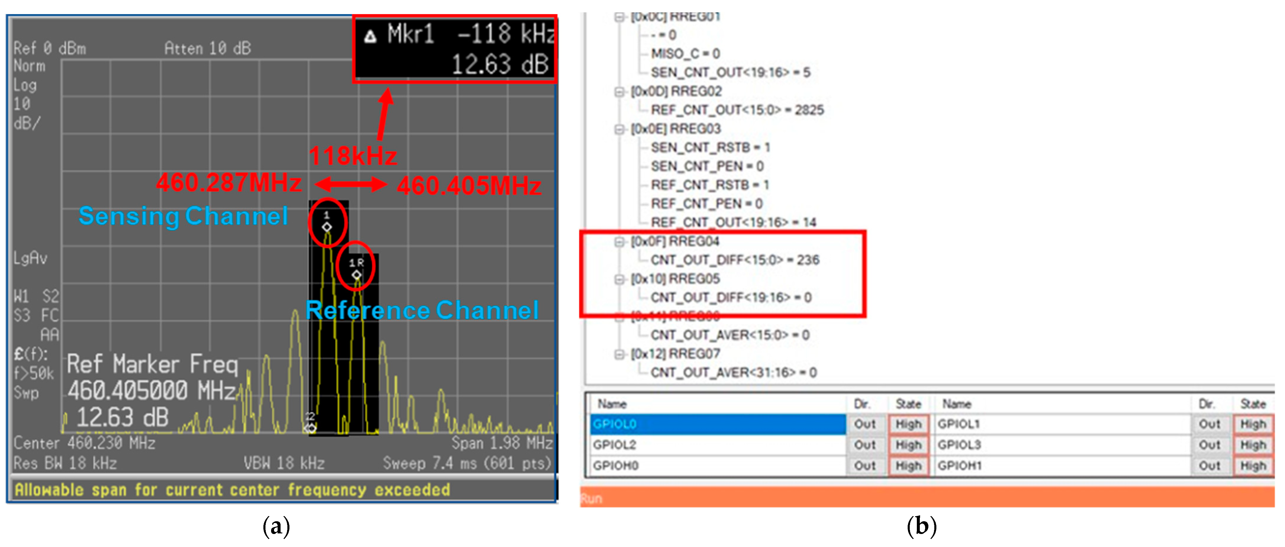Image resolution: width=1285 pixels, height=547 pixels.
Task: Toggle GPIOL1 state High button
Action: (x=1252, y=424)
